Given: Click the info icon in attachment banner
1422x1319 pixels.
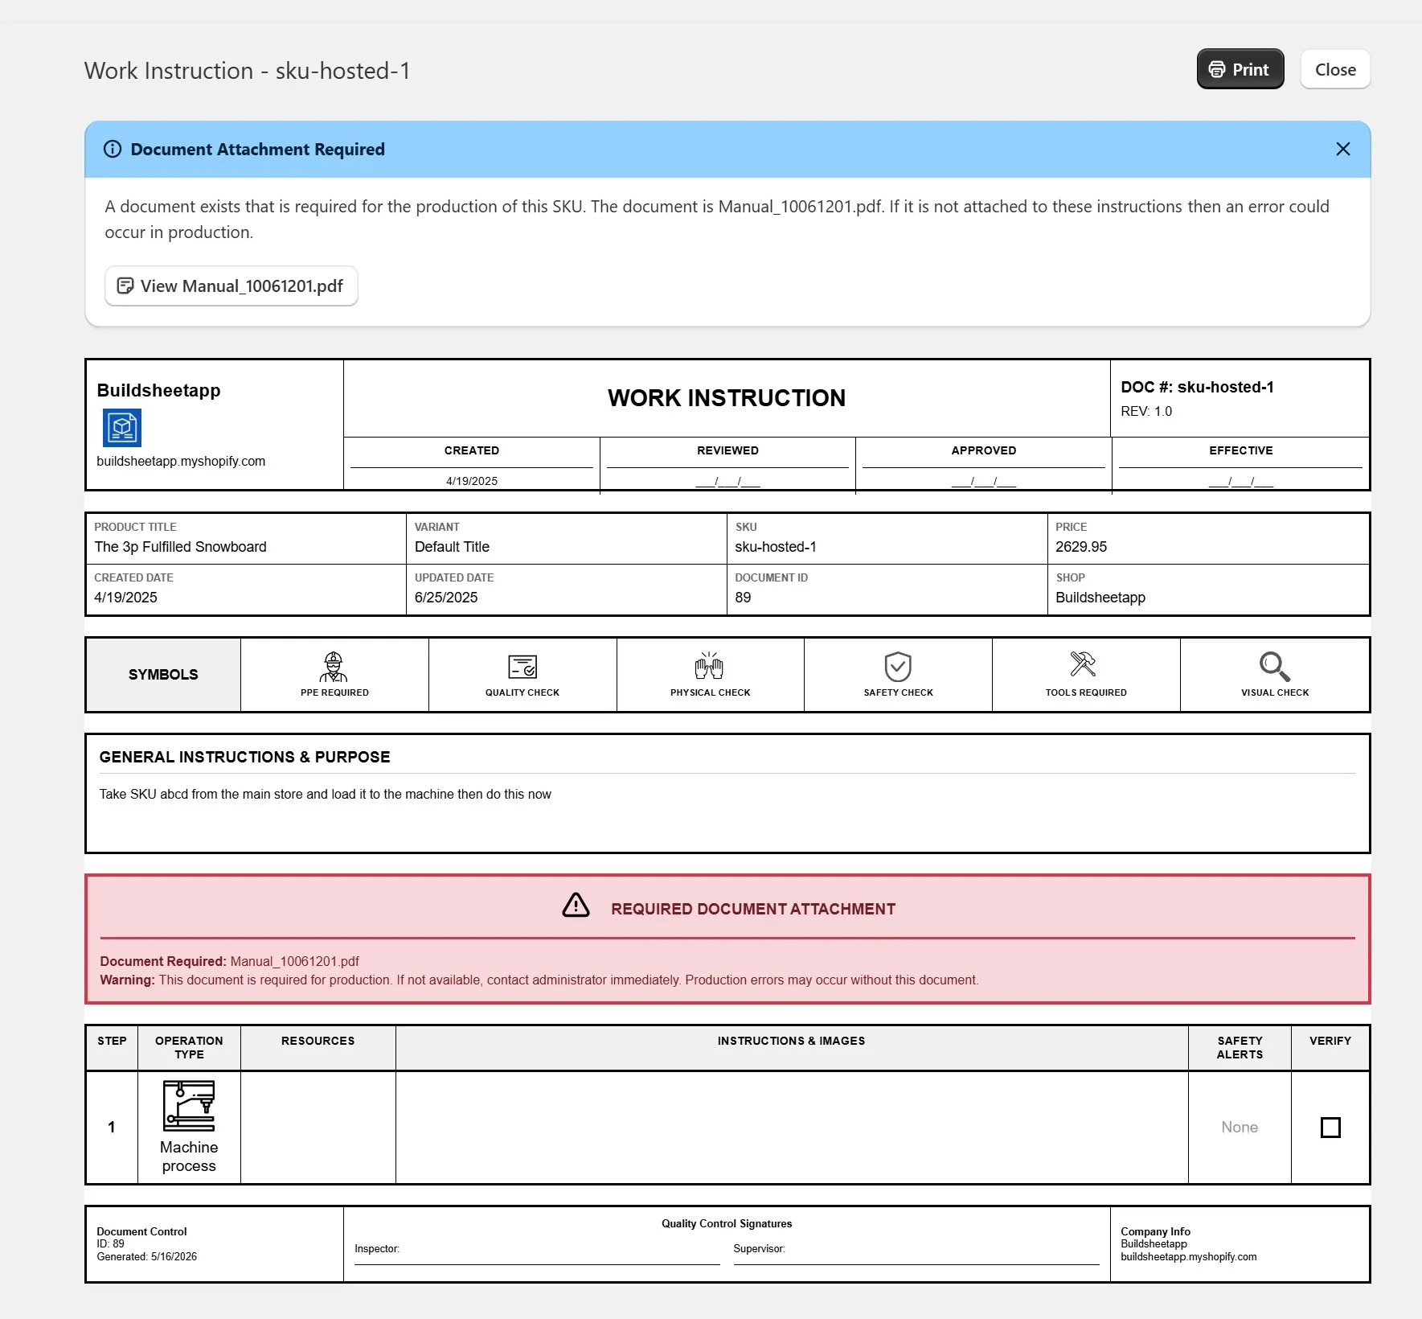Looking at the screenshot, I should pos(113,150).
